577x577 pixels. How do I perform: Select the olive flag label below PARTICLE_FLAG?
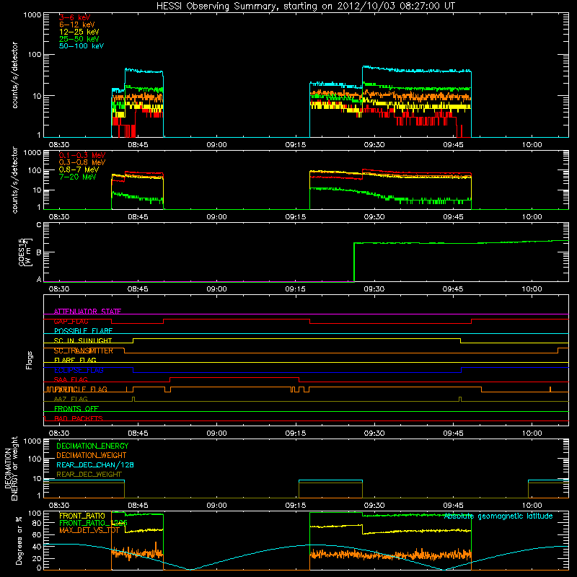[71, 400]
